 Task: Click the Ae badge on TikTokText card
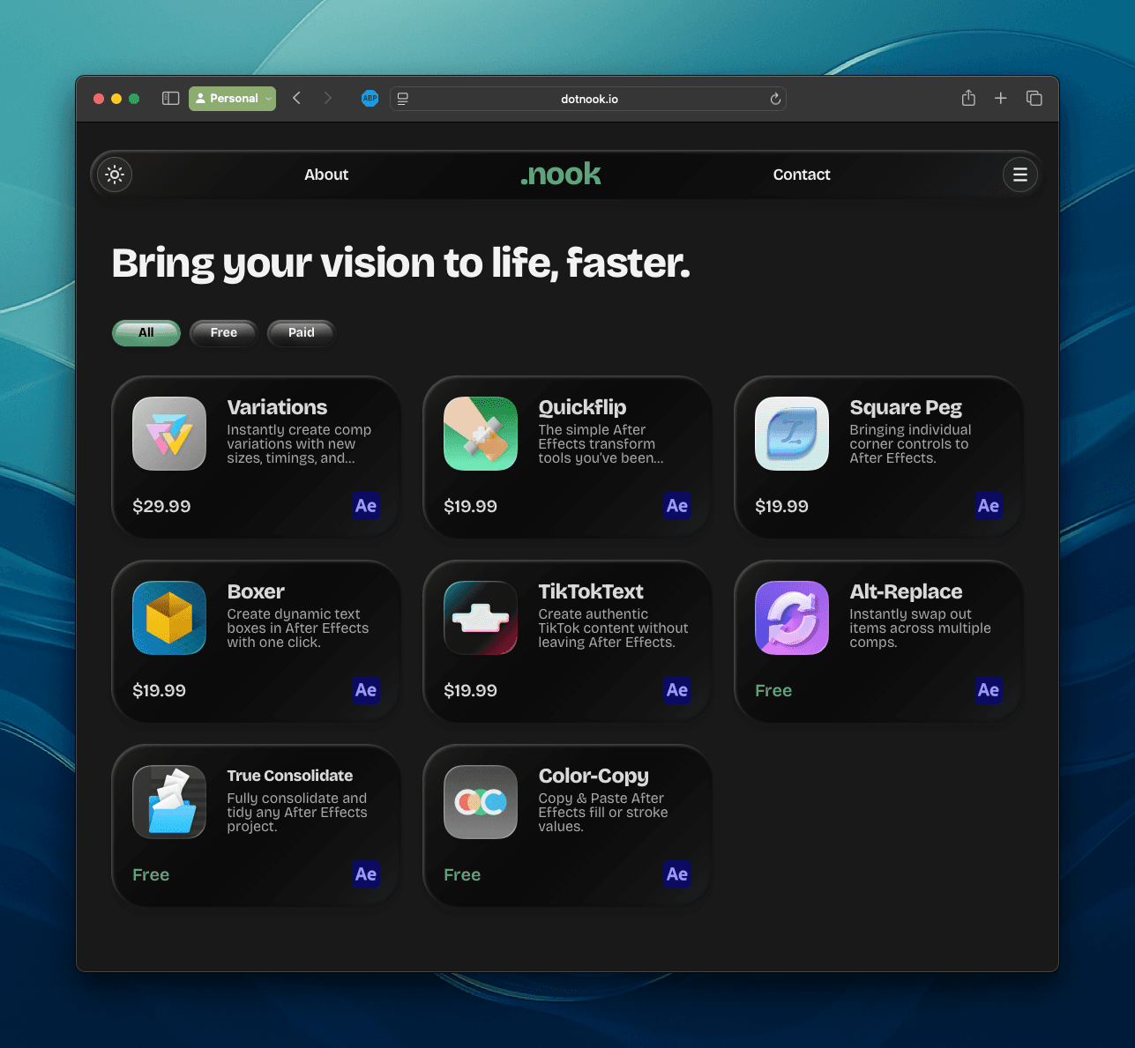677,690
